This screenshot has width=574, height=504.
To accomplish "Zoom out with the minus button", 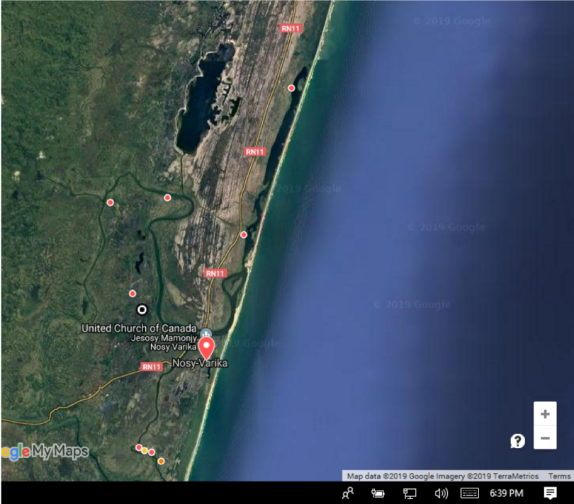I will pos(545,438).
